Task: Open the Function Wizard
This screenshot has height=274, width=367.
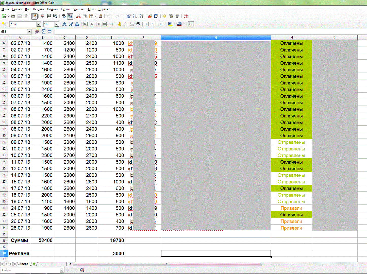Action: [37, 31]
